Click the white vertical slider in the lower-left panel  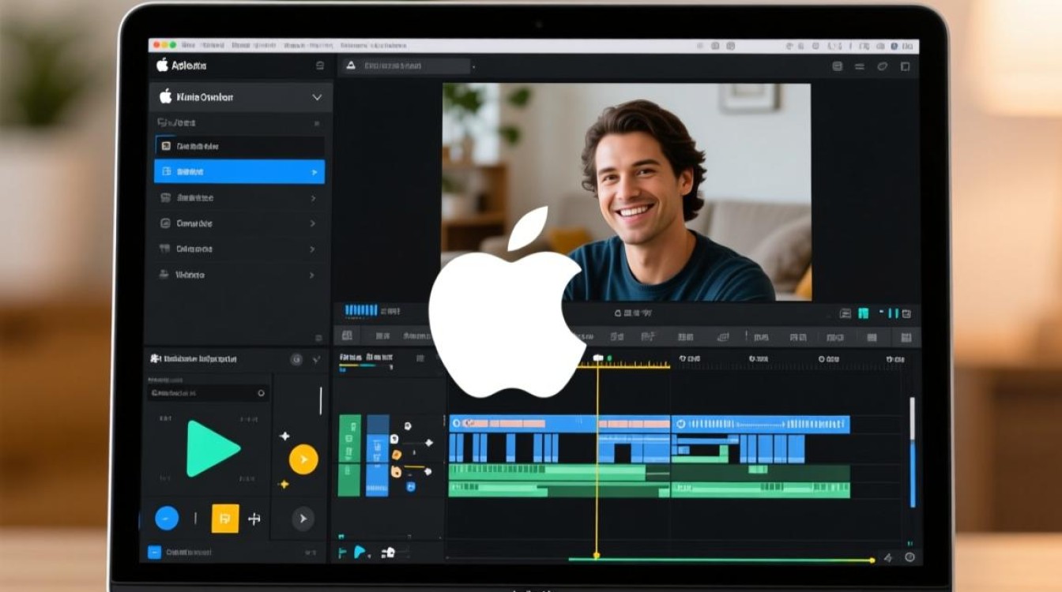pyautogui.click(x=321, y=400)
